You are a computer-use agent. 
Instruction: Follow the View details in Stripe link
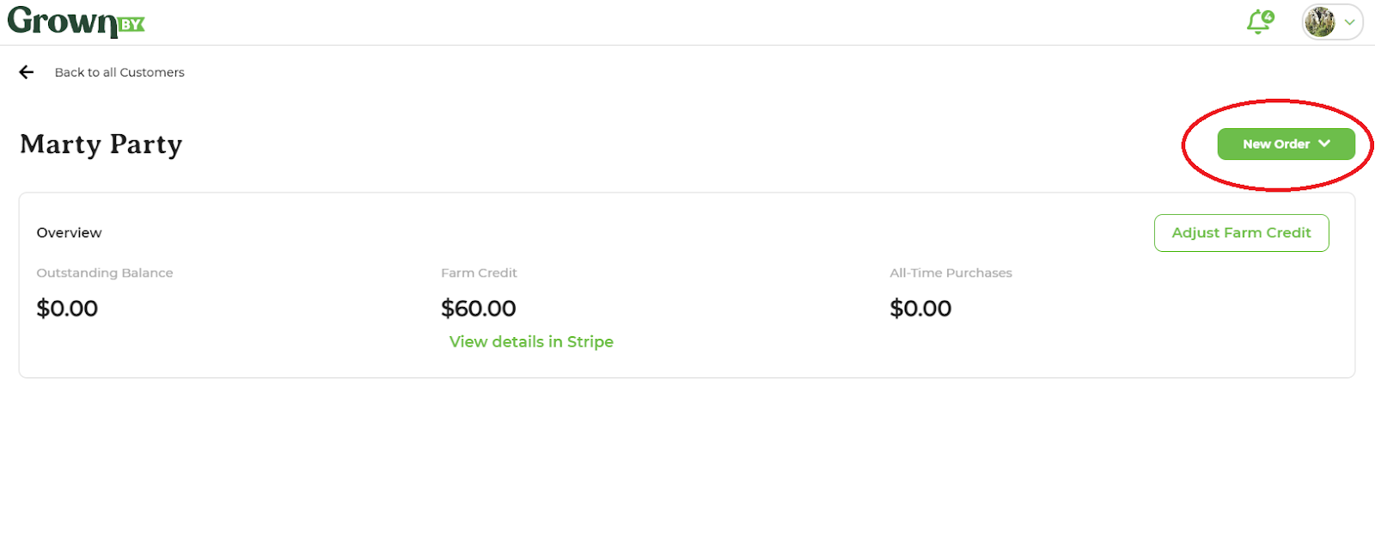pyautogui.click(x=531, y=342)
